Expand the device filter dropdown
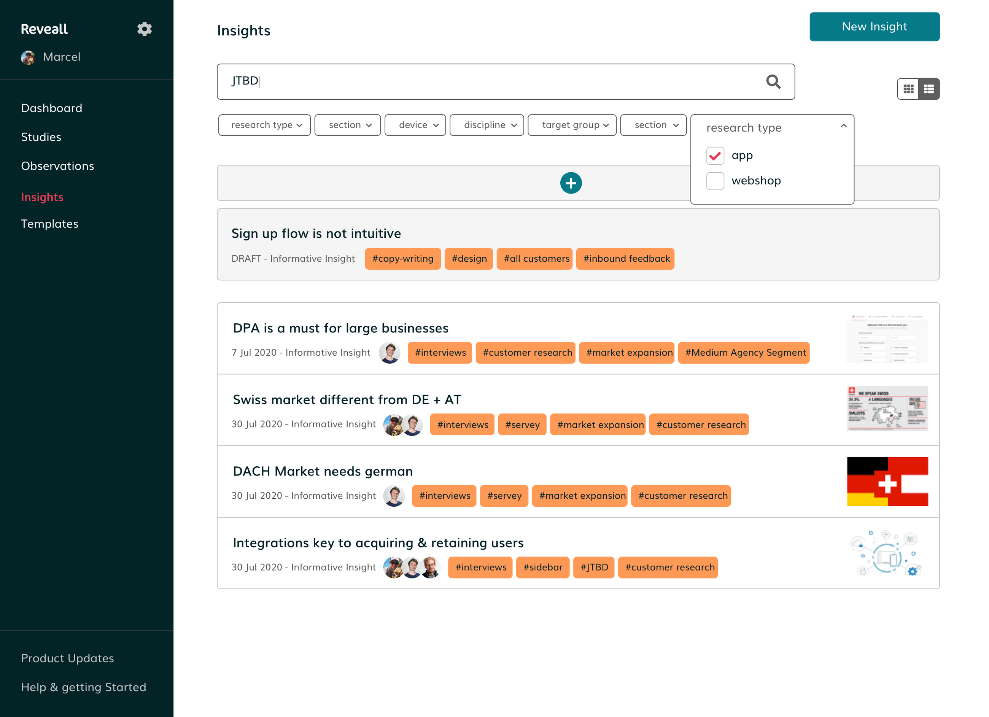Viewport: 989px width, 717px height. [x=415, y=125]
